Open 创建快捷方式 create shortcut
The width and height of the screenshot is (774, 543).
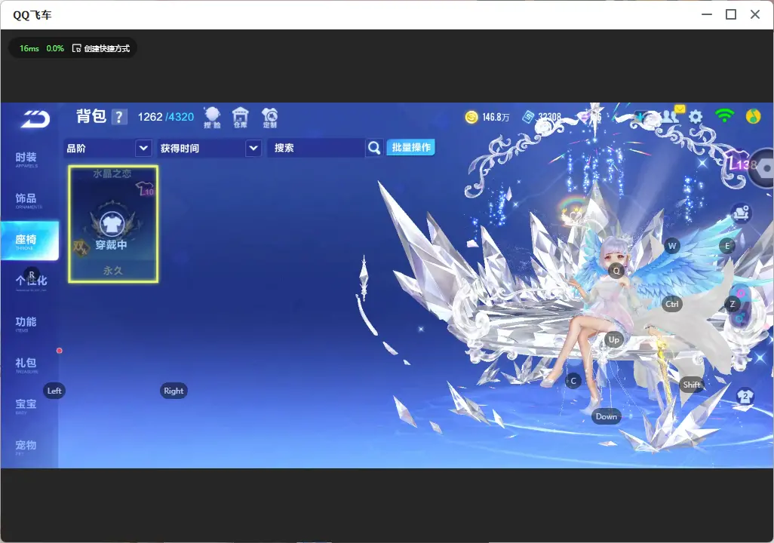point(101,48)
